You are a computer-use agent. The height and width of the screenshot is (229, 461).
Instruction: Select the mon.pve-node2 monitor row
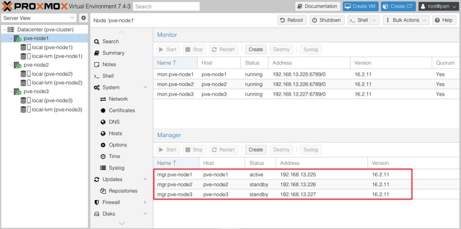click(x=307, y=84)
